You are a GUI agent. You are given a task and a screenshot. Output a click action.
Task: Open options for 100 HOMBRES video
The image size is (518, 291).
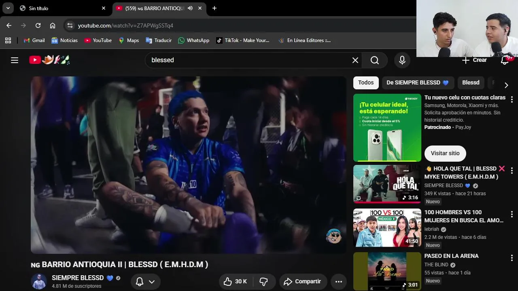(x=512, y=214)
